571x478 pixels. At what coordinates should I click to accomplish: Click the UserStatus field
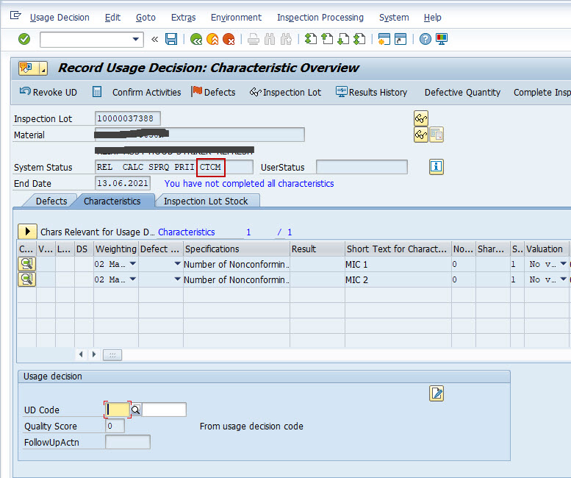coord(362,167)
